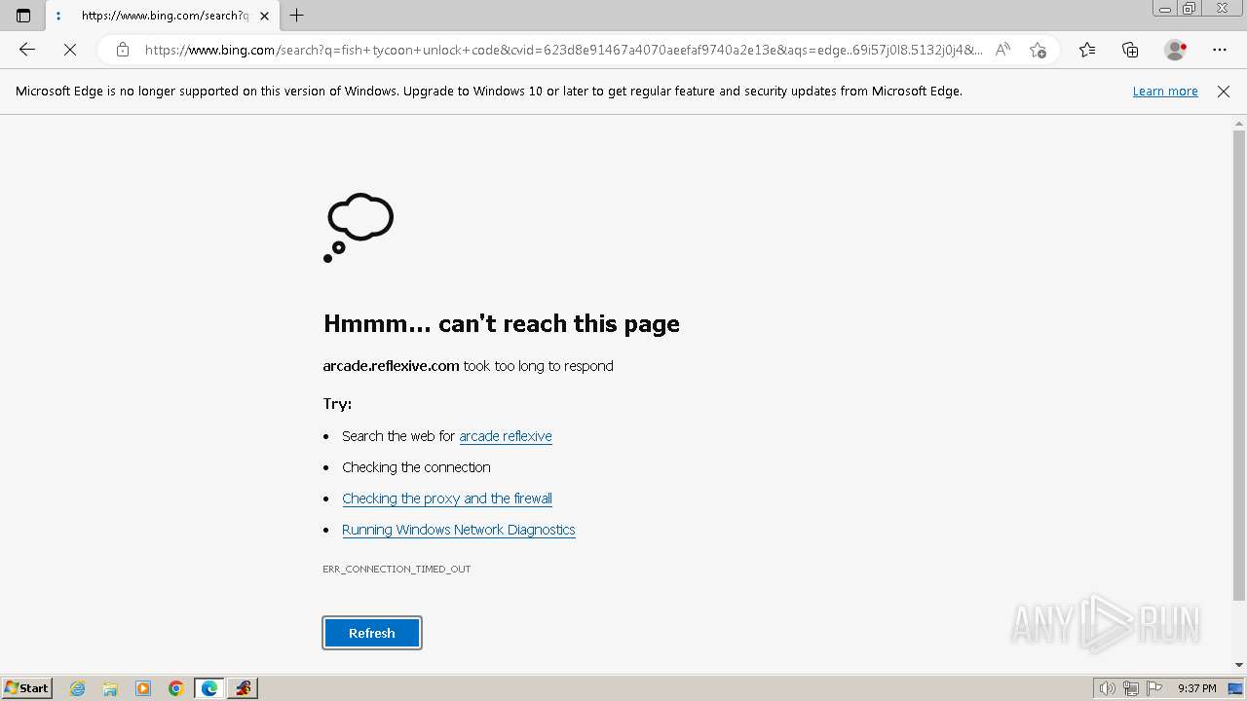The image size is (1247, 701).
Task: Launch Running Windows Network Diagnostics
Action: point(459,530)
